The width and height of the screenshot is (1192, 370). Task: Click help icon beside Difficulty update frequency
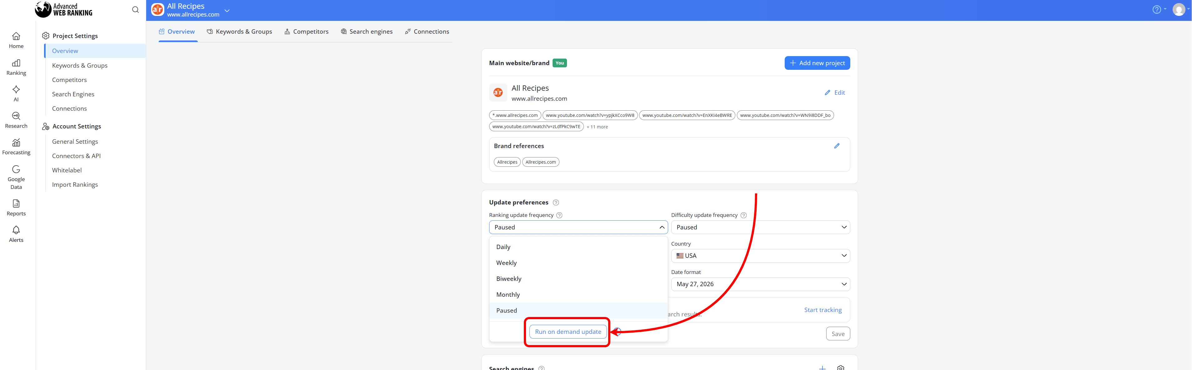pyautogui.click(x=743, y=215)
